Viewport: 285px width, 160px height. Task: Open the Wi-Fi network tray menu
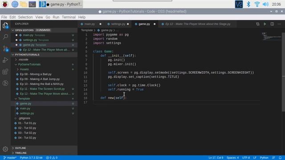click(x=257, y=4)
